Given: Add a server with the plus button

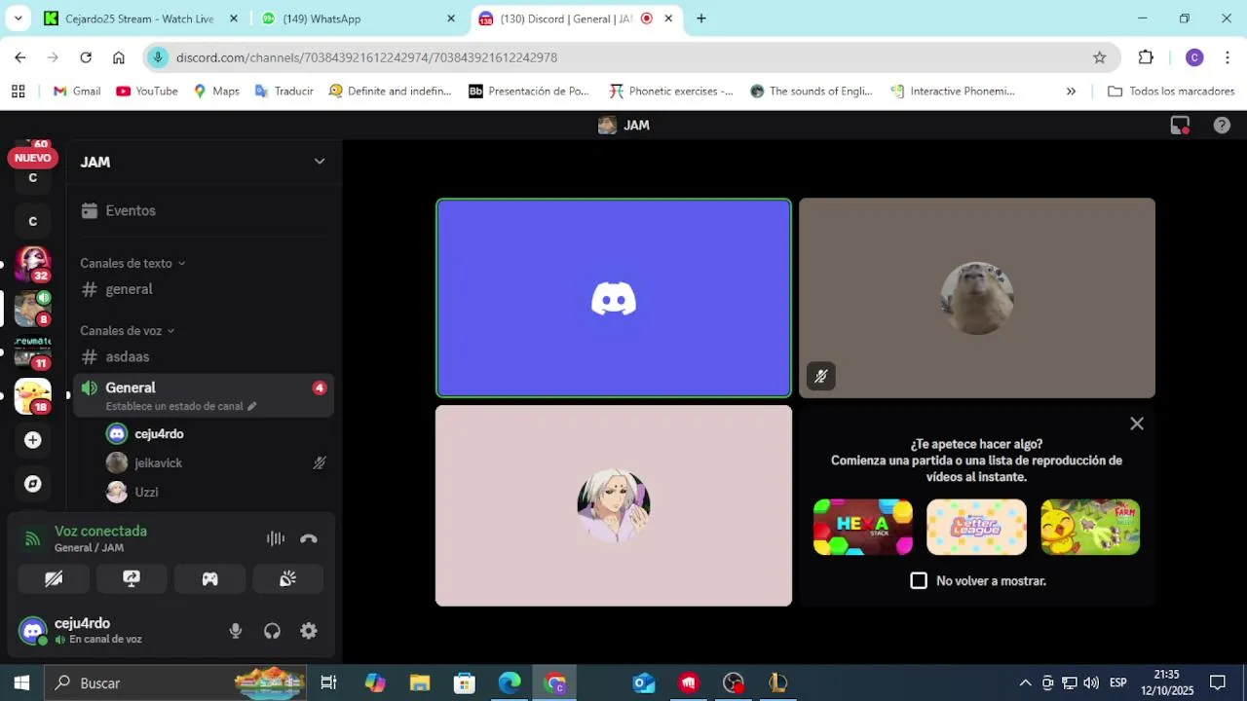Looking at the screenshot, I should coord(33,440).
